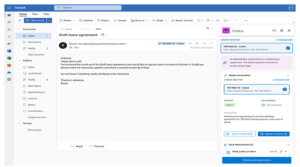
Task: Edit the Draft_Lease_v1.docx attachment name
Action: (x=281, y=152)
